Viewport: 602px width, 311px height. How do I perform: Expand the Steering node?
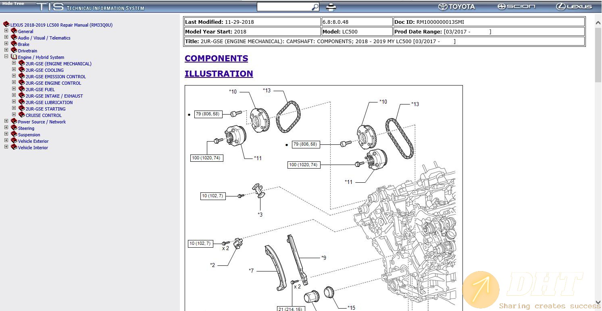click(6, 127)
